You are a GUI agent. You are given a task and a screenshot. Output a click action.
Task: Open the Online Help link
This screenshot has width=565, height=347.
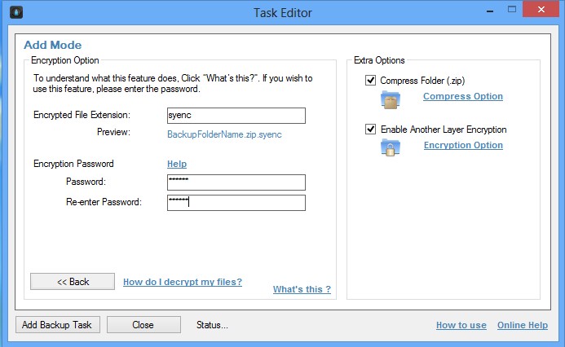522,325
